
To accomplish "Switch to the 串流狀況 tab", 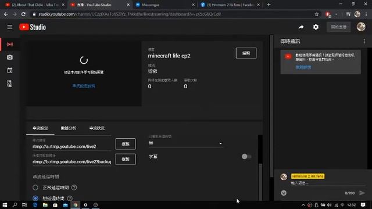I will pos(97,128).
